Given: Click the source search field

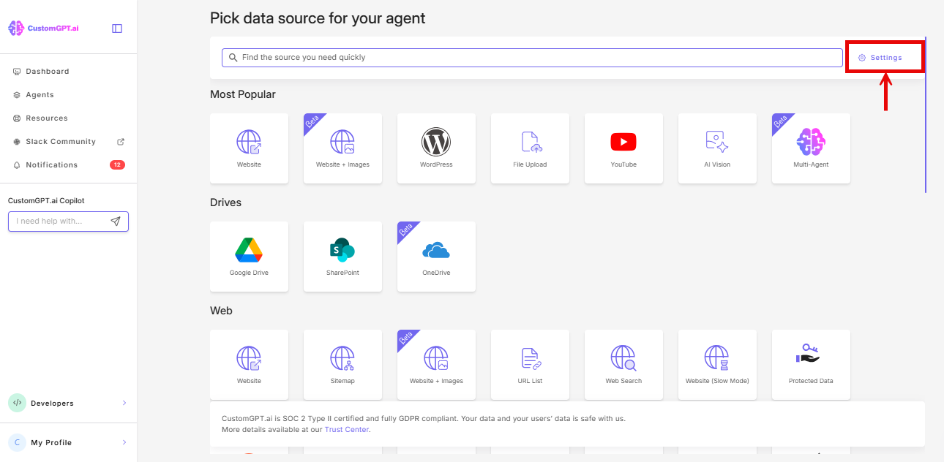Looking at the screenshot, I should pos(532,56).
